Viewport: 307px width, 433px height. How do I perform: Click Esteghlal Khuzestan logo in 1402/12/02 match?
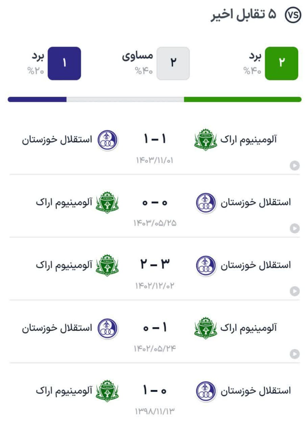206,266
